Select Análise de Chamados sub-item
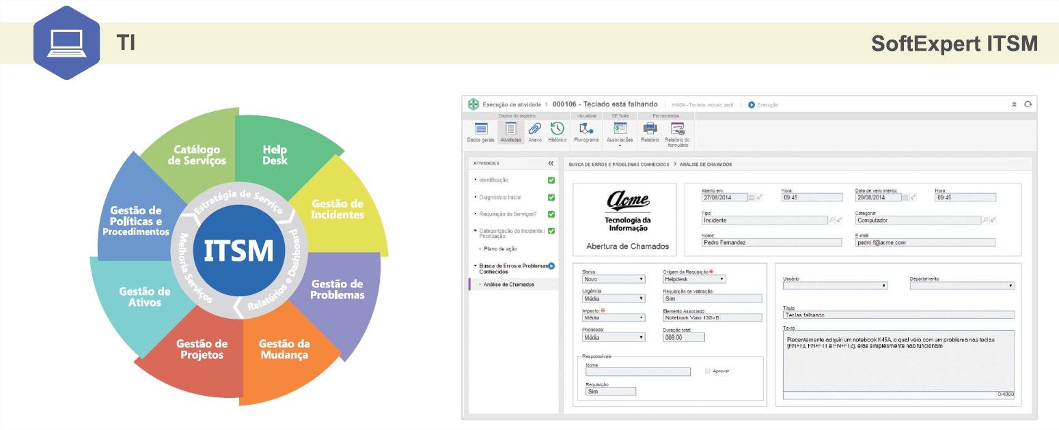 (509, 284)
